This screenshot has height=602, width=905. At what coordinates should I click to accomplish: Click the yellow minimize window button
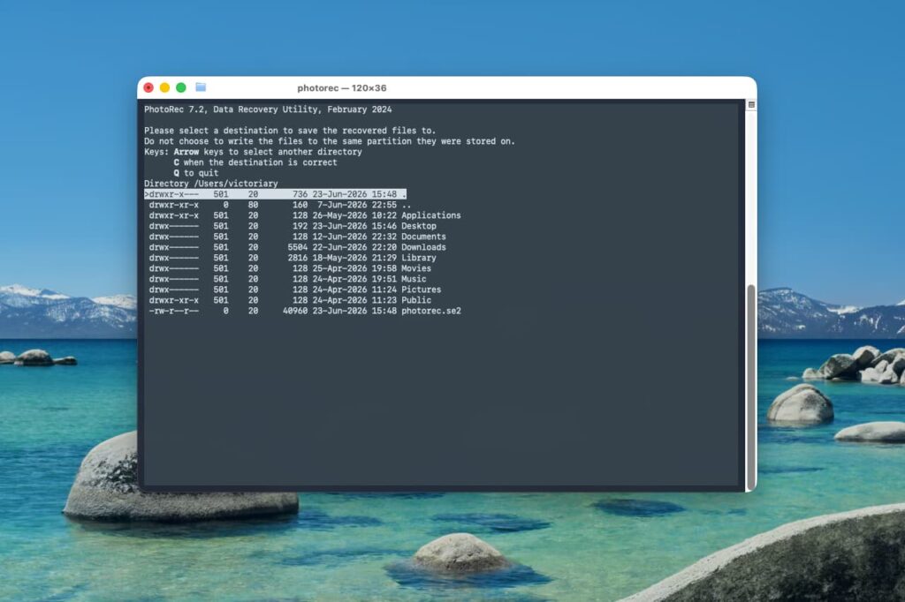(x=164, y=87)
